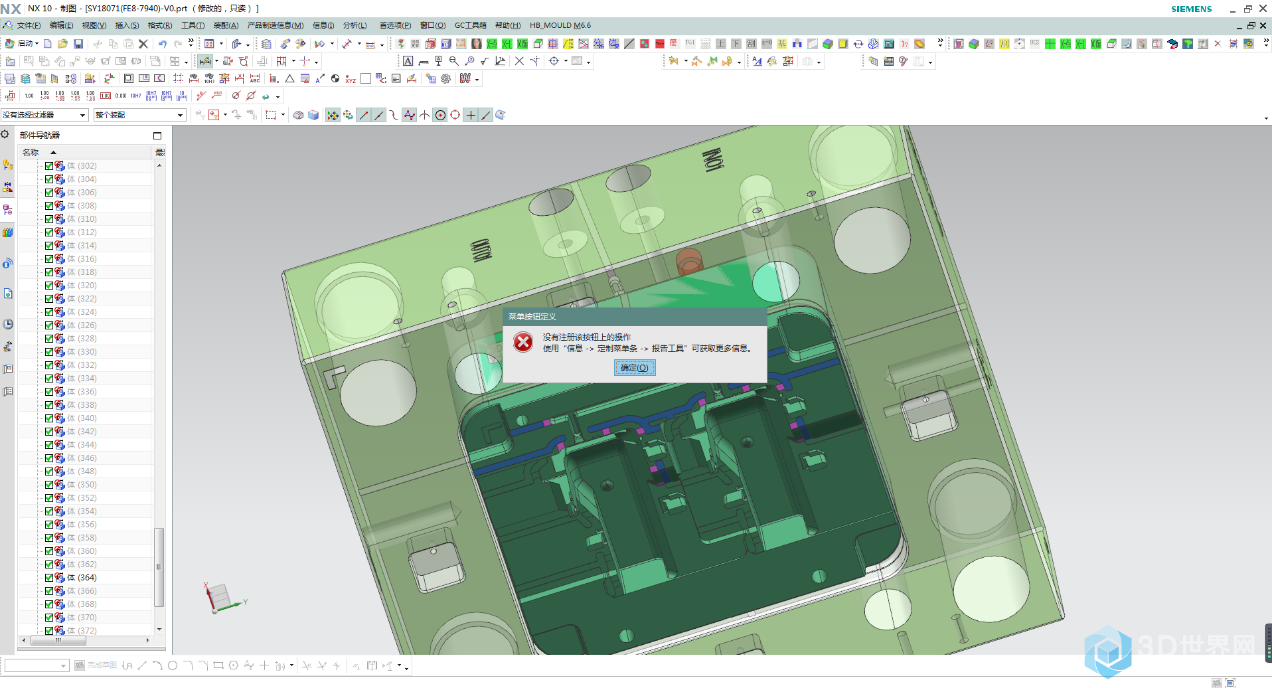1272x688 pixels.
Task: Click the navigator vertical scrollbar thumb
Action: [x=159, y=567]
